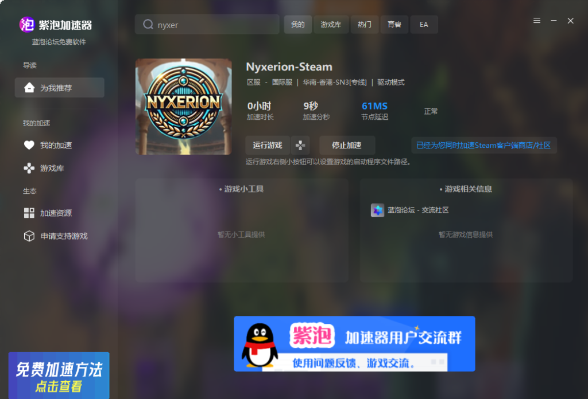Click the launch path settings icon next to 运行游戏
The image size is (588, 399).
coord(300,145)
